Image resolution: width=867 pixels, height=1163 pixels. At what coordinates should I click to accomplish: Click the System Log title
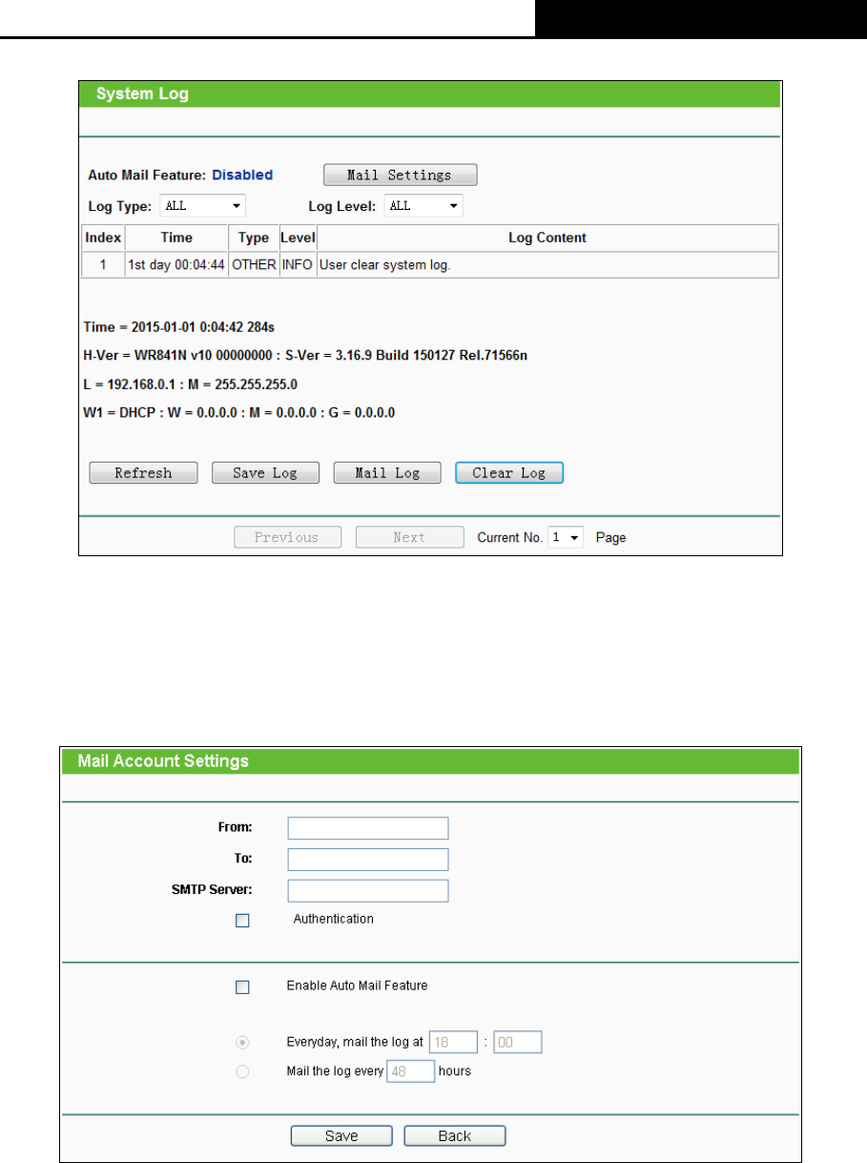tap(143, 94)
